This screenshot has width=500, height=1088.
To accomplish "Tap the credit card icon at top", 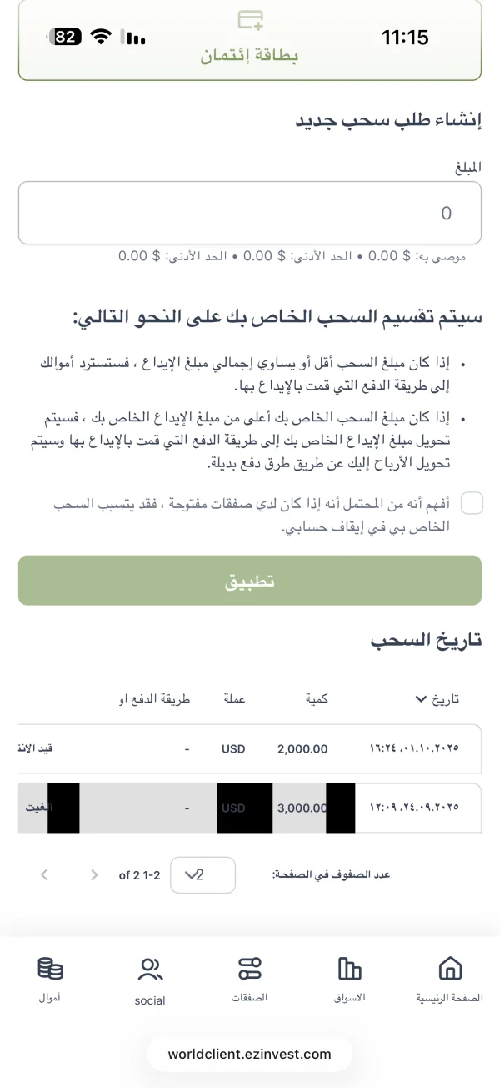I will 250,19.
